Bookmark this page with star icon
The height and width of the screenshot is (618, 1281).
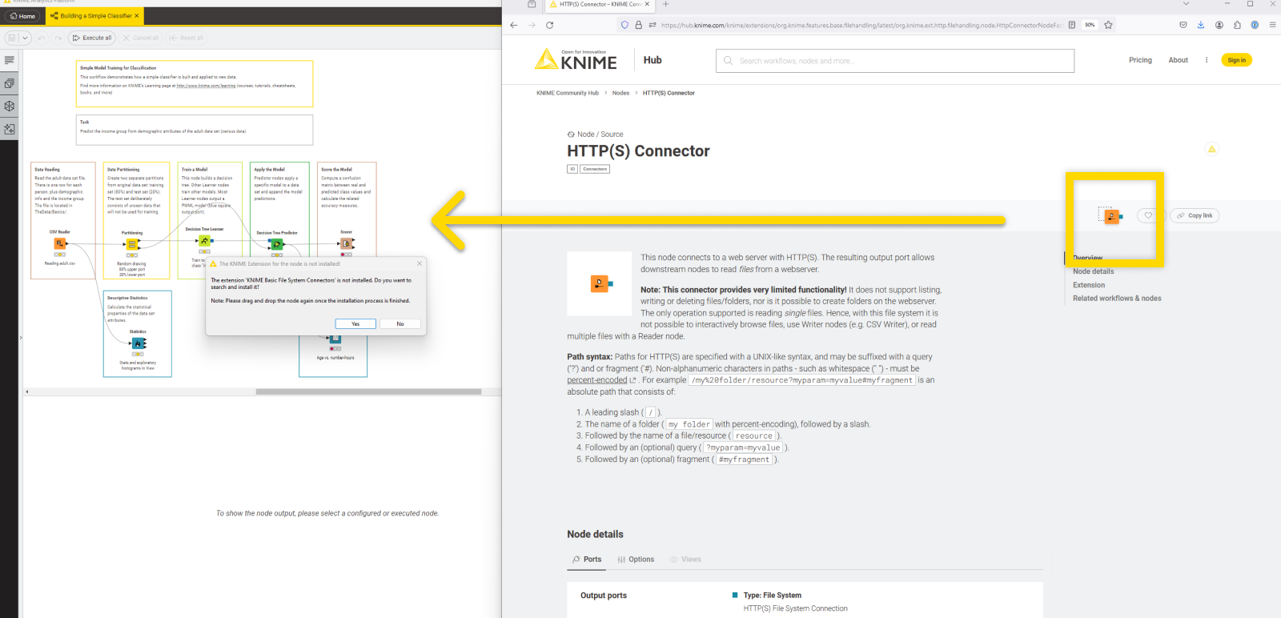pyautogui.click(x=1108, y=25)
